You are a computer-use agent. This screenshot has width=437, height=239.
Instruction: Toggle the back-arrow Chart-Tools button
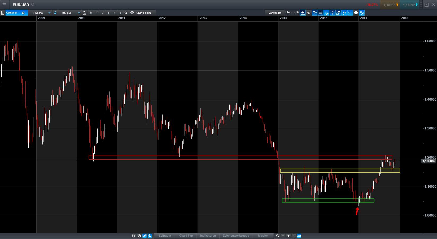coord(303,13)
